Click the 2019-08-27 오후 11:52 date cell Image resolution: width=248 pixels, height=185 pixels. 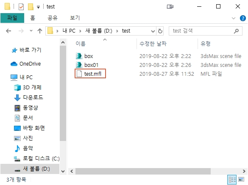click(x=167, y=74)
